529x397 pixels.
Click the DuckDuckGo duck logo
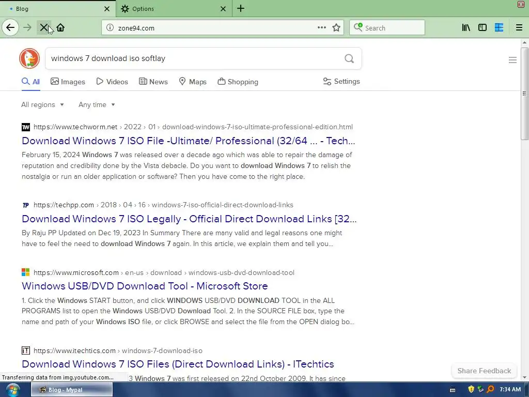[x=29, y=58]
